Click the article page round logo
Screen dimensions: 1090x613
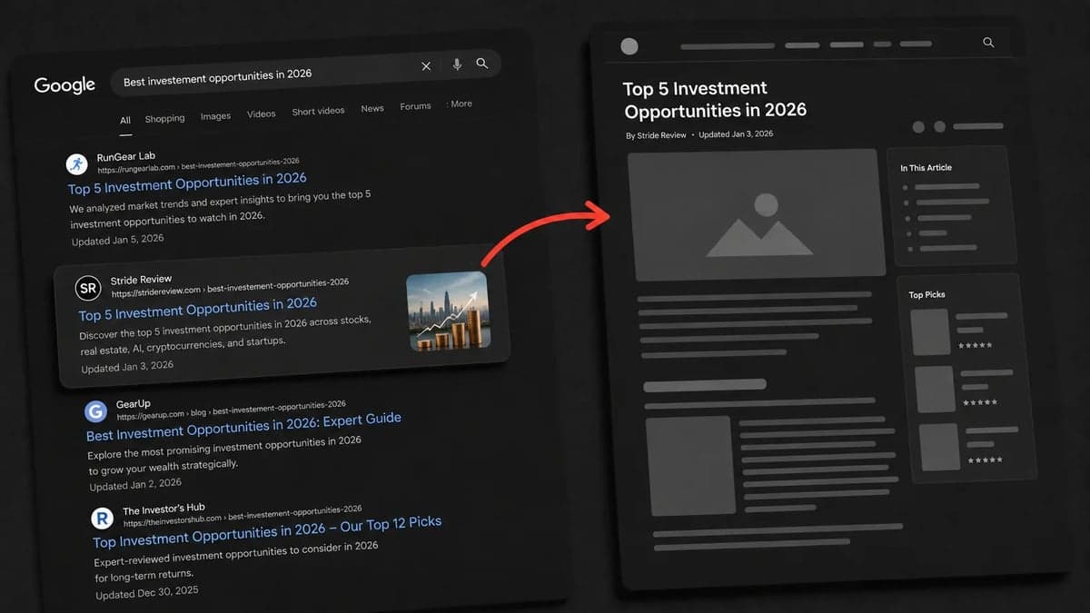coord(629,46)
